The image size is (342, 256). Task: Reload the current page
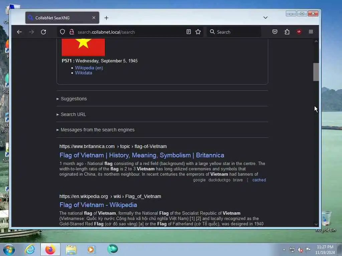[43, 32]
